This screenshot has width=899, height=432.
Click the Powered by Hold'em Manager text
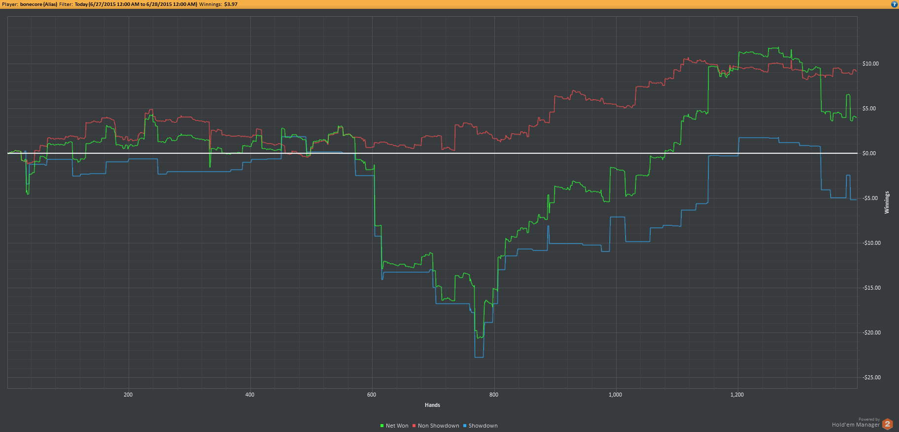point(856,423)
